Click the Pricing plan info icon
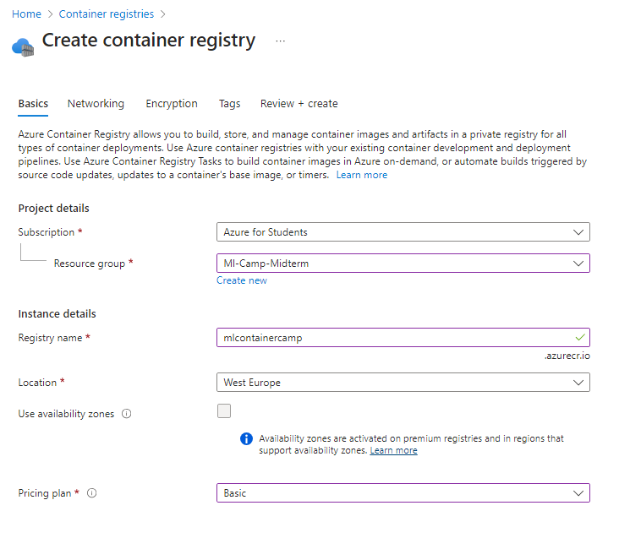The height and width of the screenshot is (549, 630). pos(92,493)
